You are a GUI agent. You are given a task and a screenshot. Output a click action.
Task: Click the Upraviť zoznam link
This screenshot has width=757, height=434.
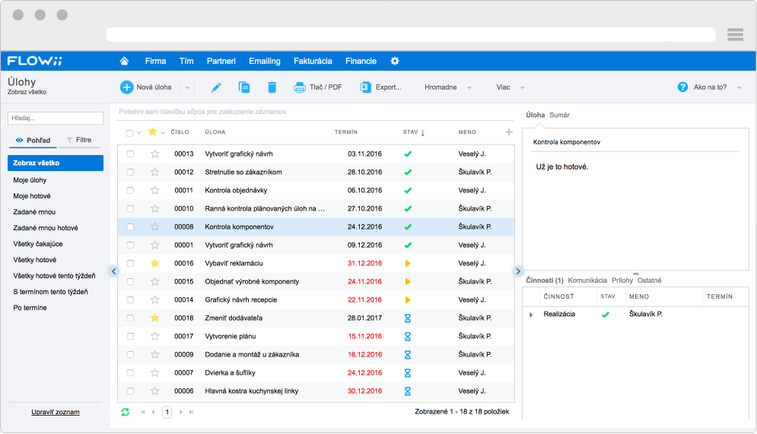tap(56, 412)
